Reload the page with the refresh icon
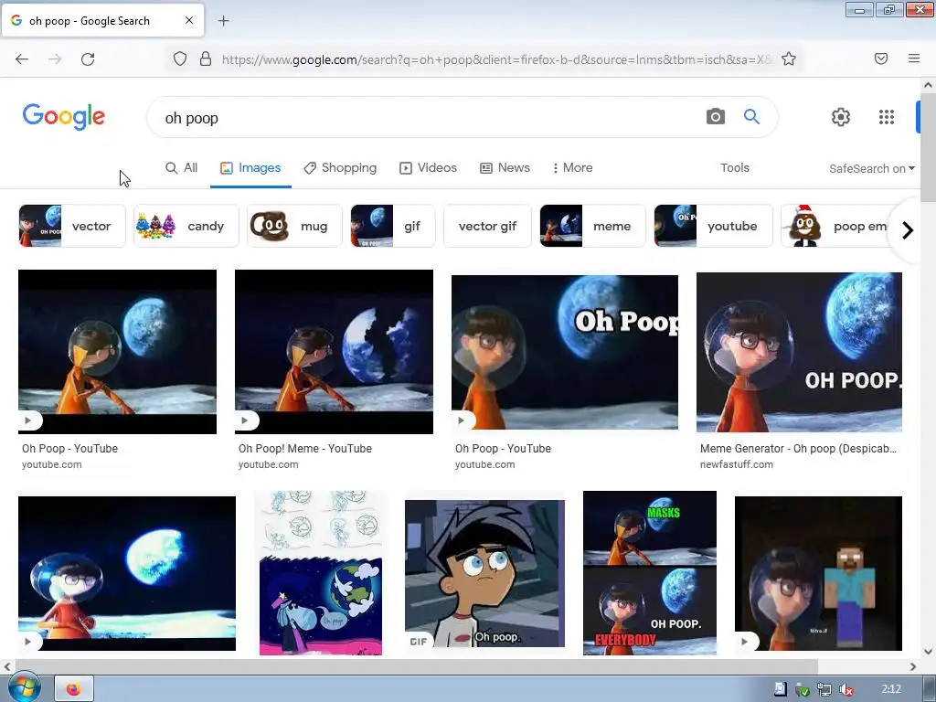 pos(88,59)
